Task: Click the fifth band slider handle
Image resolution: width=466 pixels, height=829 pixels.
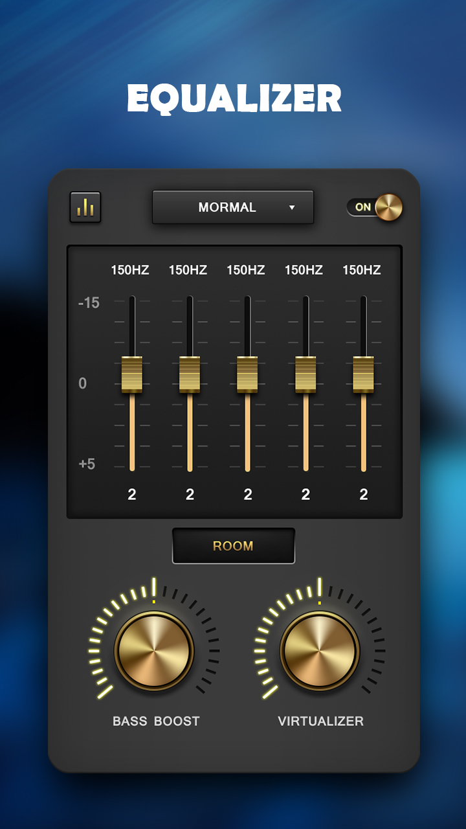Action: click(364, 374)
